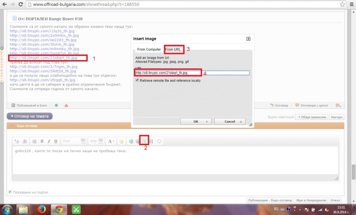Click the page vertical scrollbar thumb
This screenshot has width=356, height=215.
pos(354,172)
